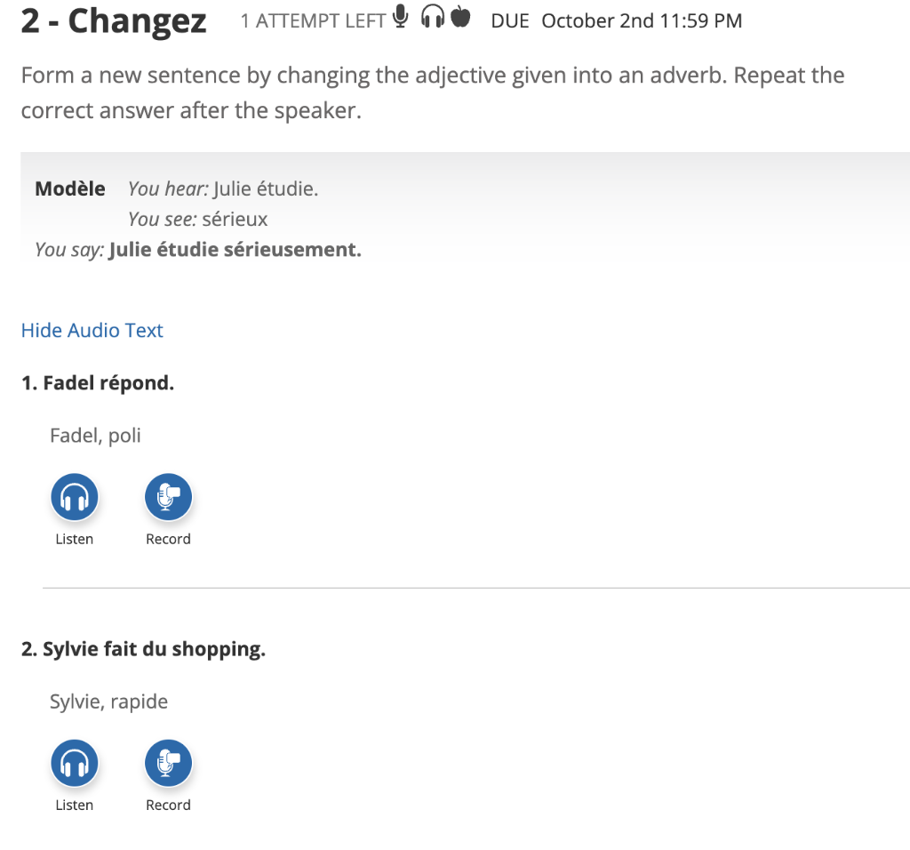Click the "2 - Changez" activity title
The height and width of the screenshot is (850, 910).
point(114,21)
